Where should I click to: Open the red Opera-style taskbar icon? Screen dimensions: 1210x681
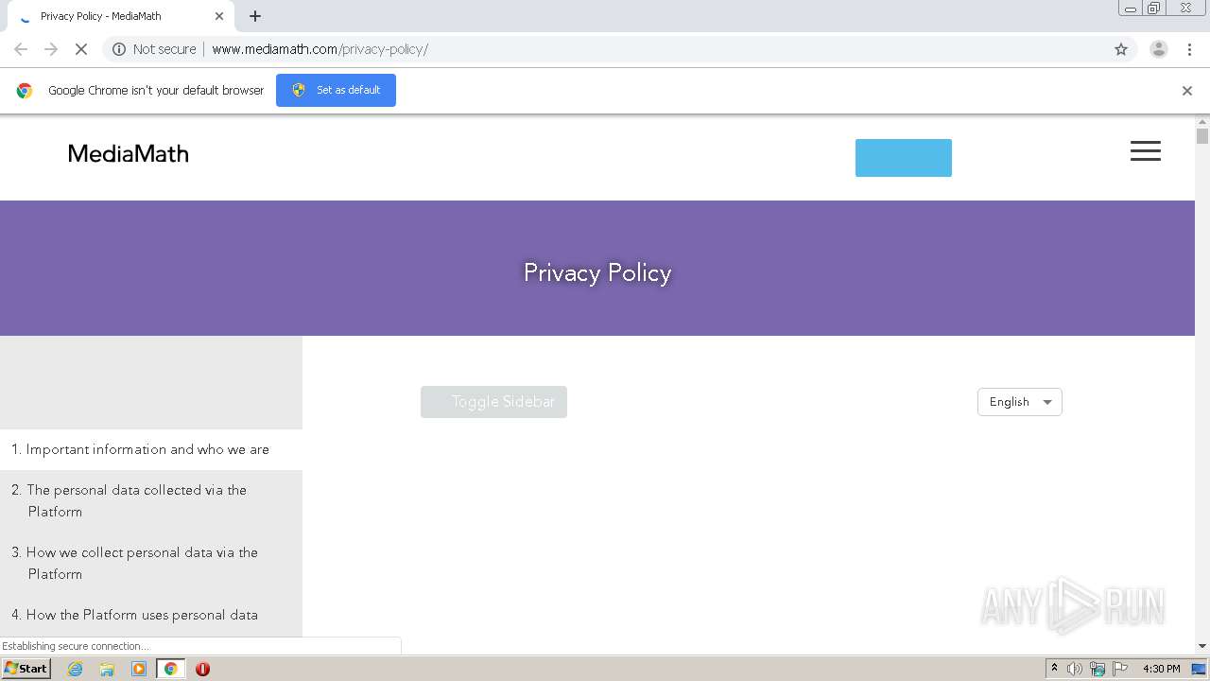[202, 669]
